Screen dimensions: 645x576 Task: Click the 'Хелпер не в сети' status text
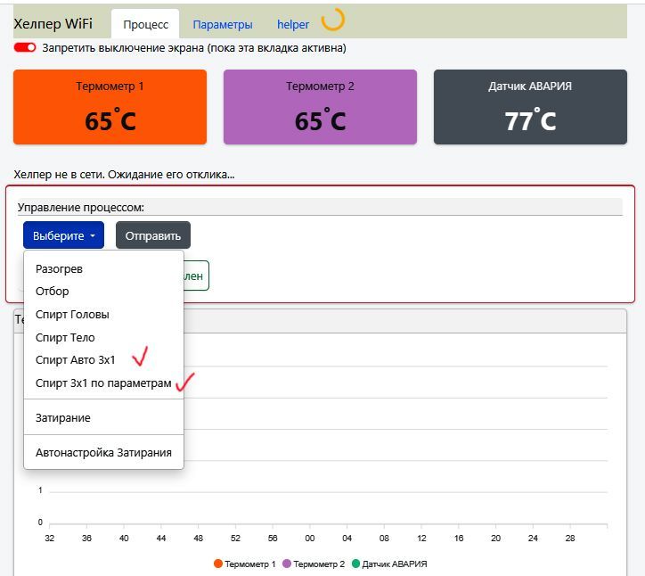pyautogui.click(x=124, y=175)
